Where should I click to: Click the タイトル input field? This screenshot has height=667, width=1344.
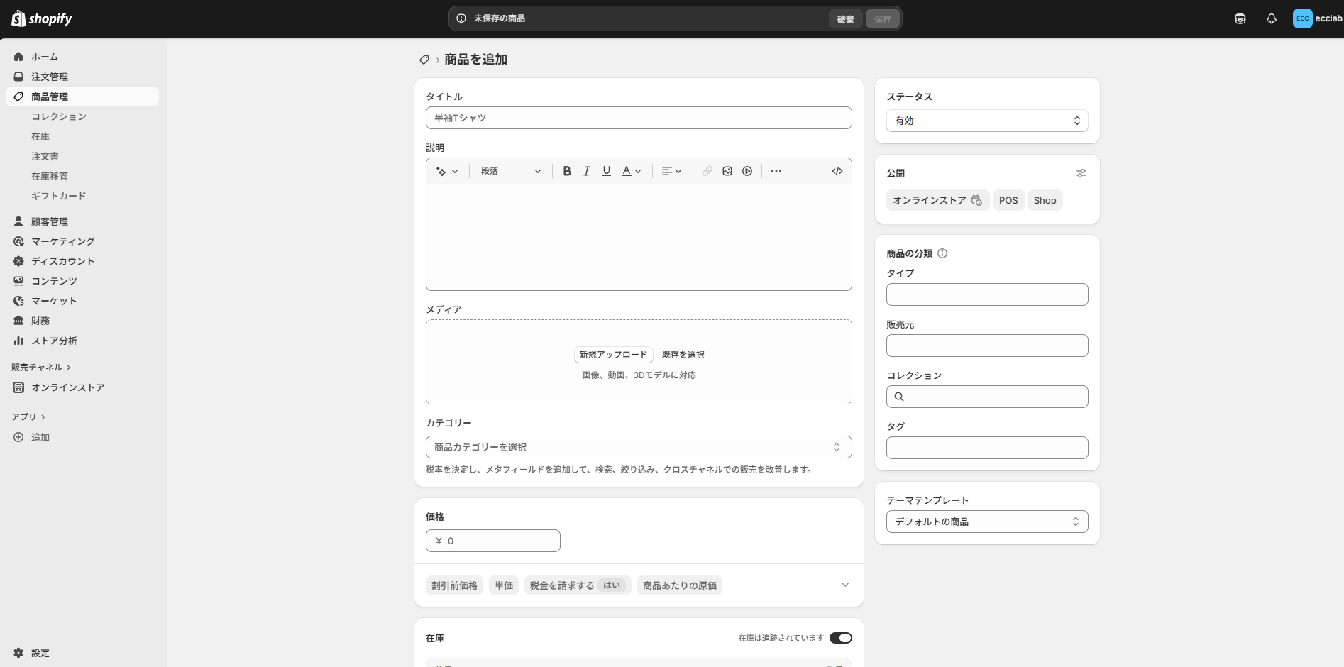[638, 118]
